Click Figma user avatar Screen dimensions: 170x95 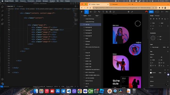coord(146,12)
